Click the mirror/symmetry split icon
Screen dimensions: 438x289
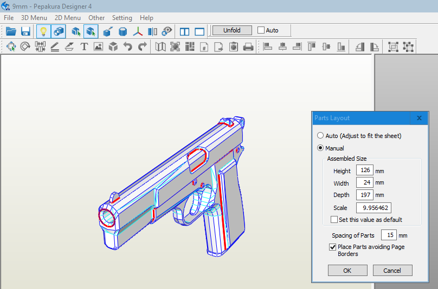(152, 31)
